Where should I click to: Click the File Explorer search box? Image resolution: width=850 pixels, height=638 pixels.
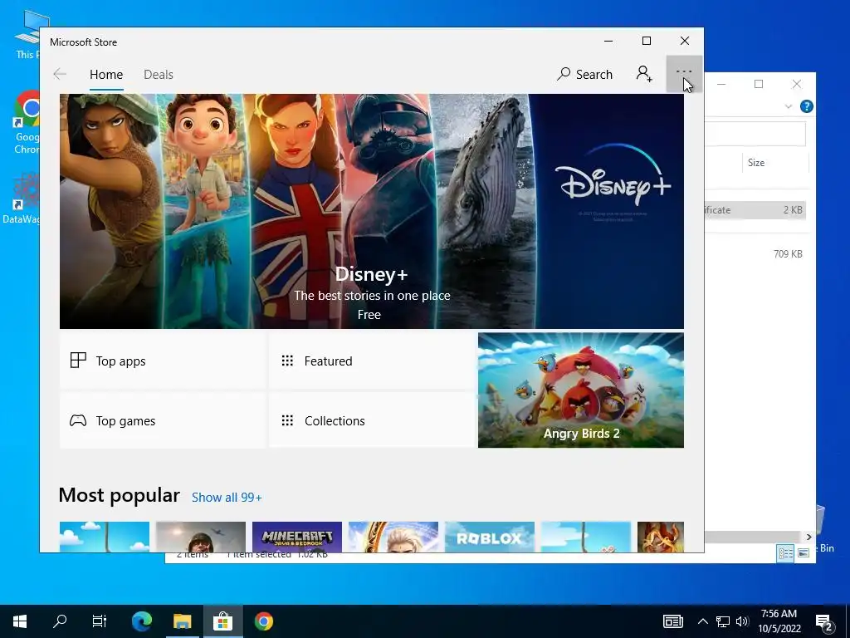point(755,134)
